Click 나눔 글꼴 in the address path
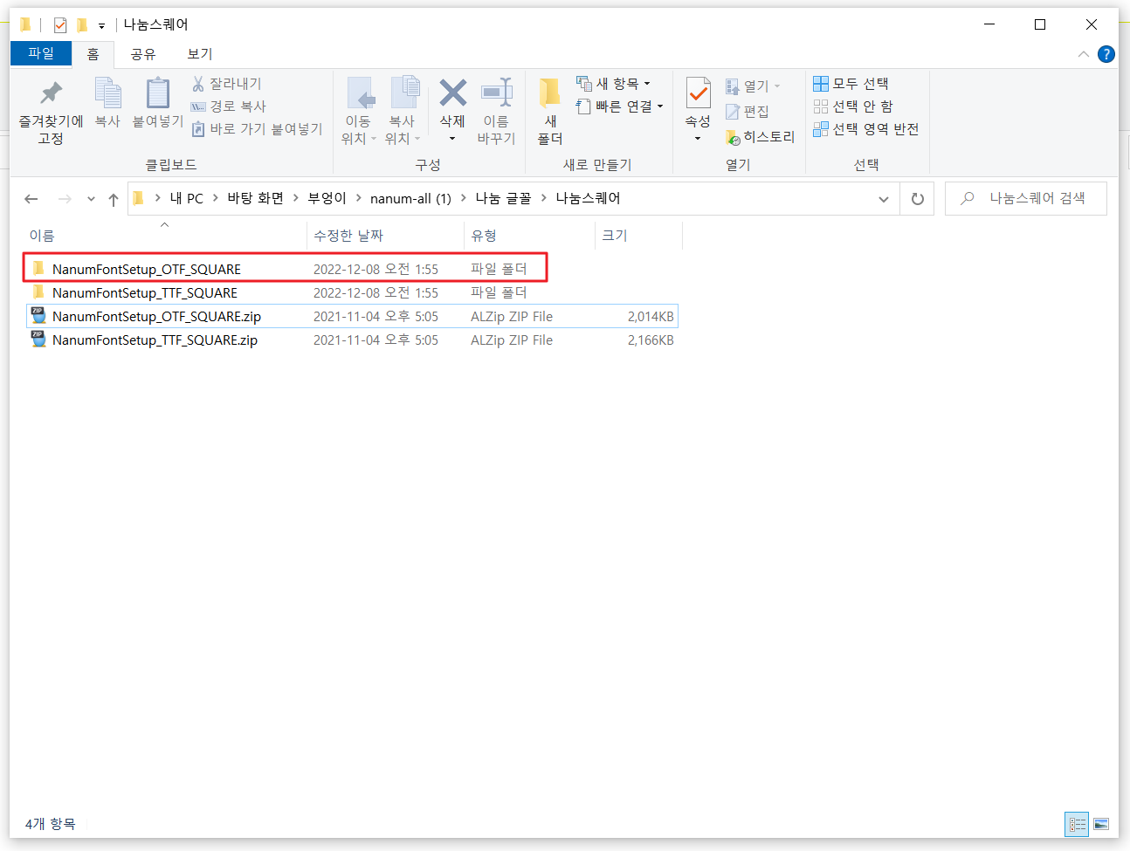 (x=503, y=198)
